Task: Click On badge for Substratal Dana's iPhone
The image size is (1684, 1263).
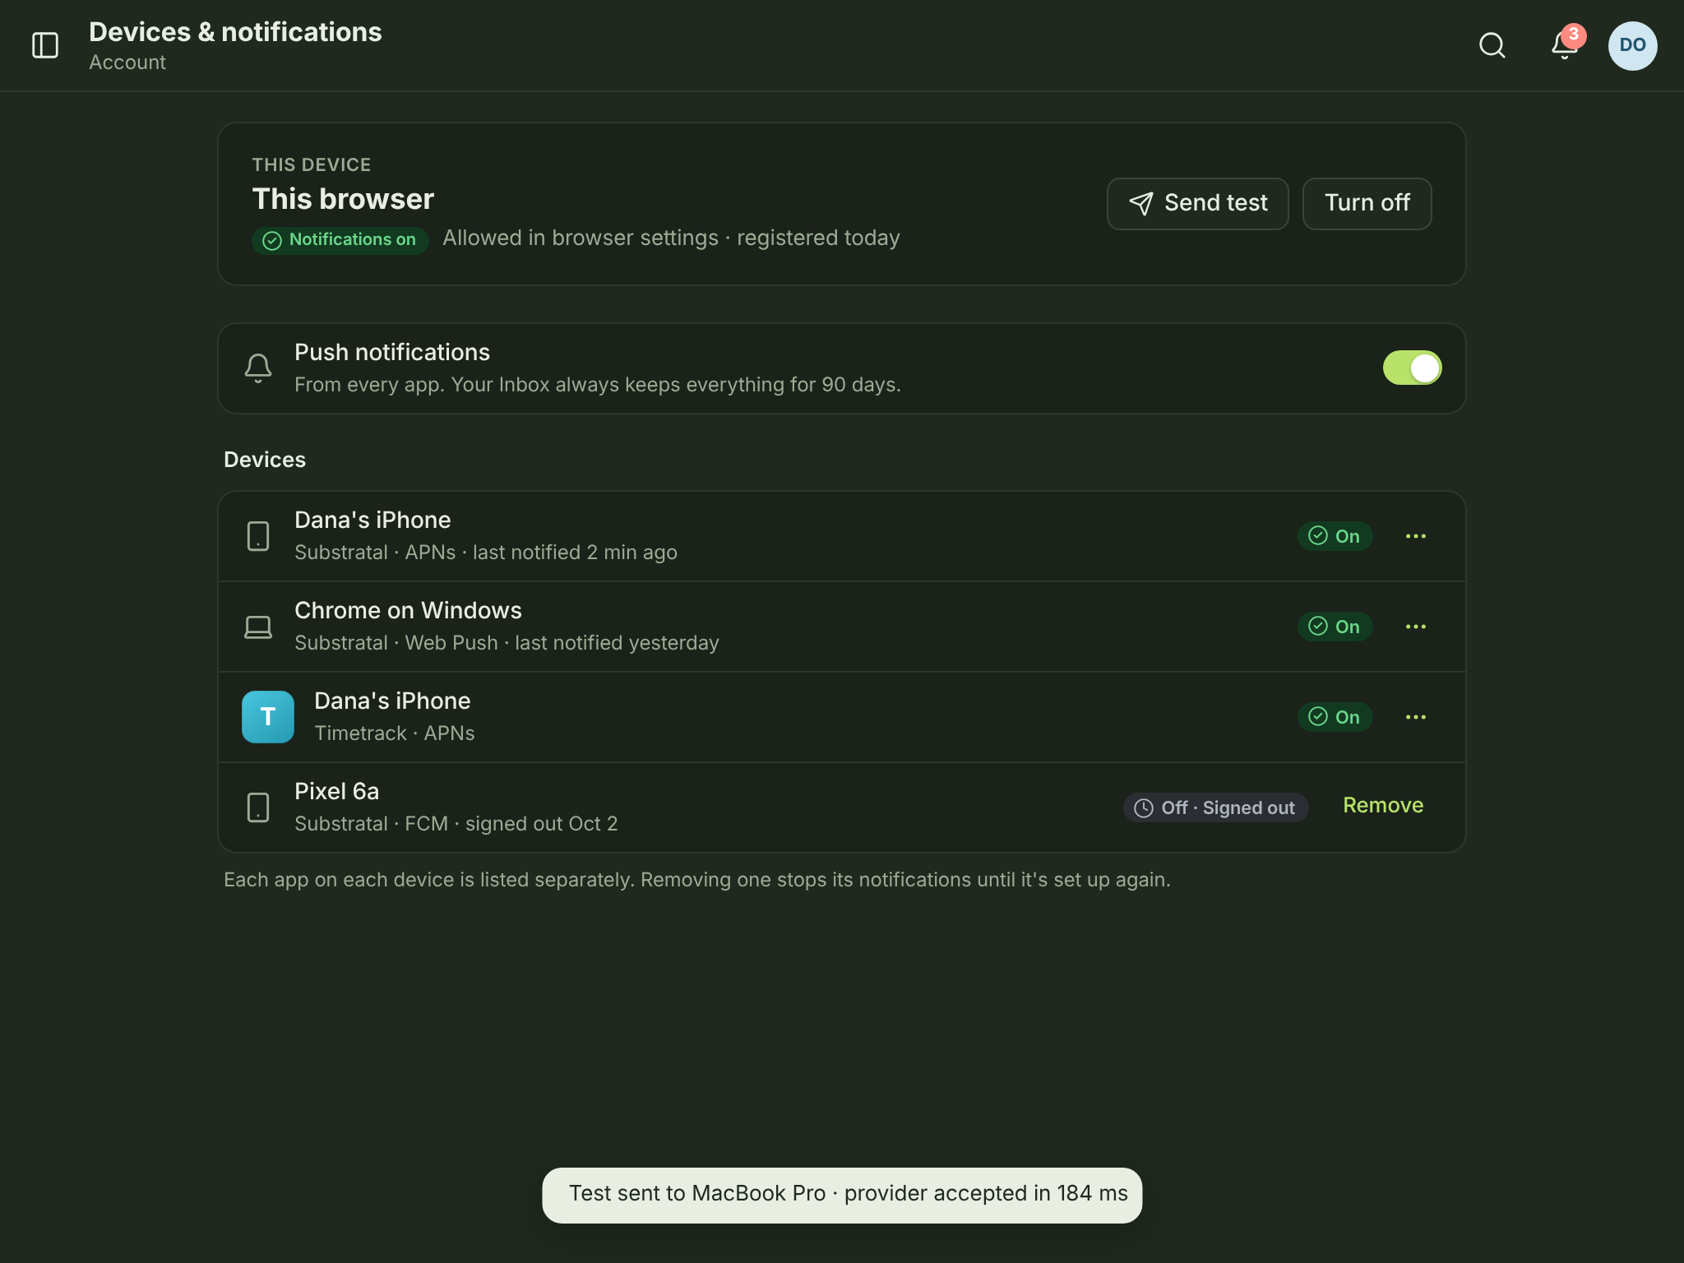Action: 1335,536
